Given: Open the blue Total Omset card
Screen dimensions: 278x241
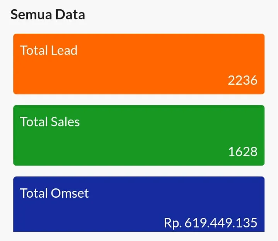Looking at the screenshot, I should click(139, 204).
